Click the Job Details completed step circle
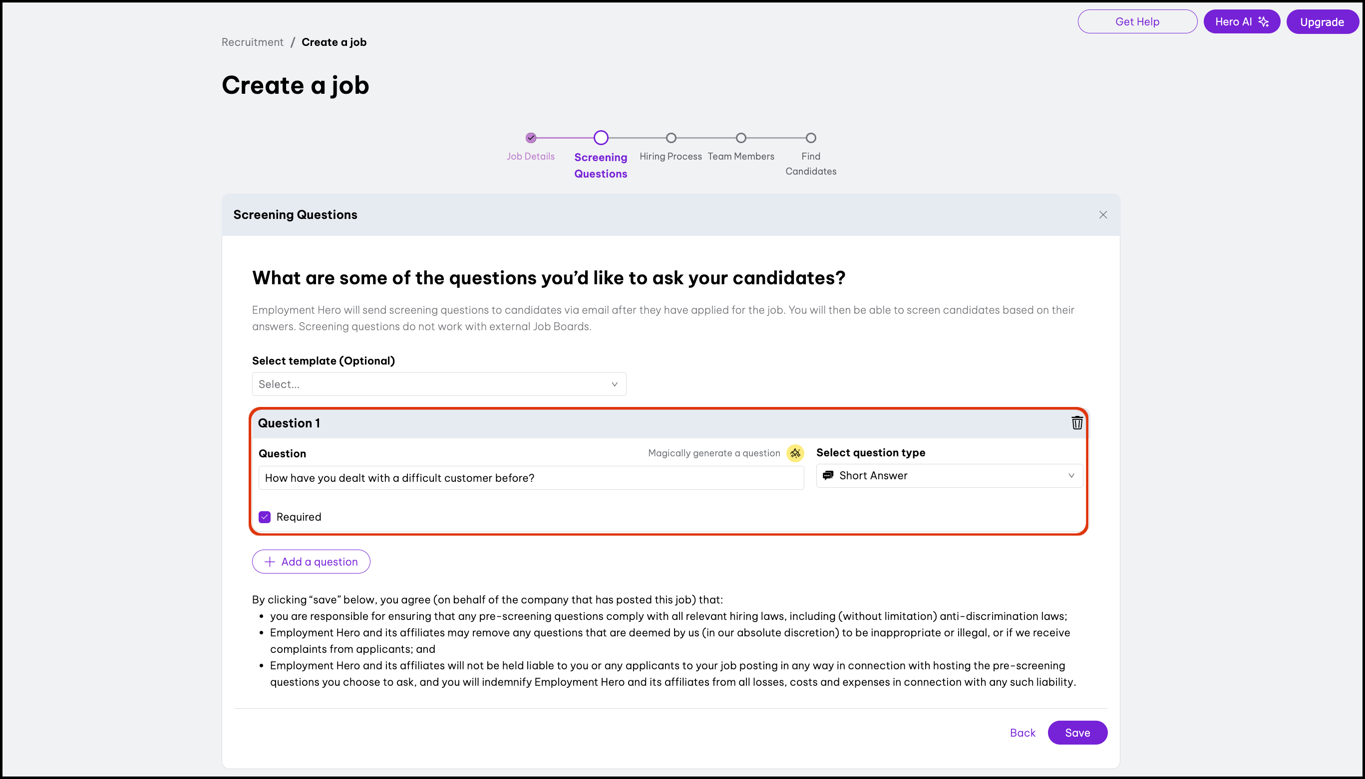Viewport: 1365px width, 779px height. 531,138
